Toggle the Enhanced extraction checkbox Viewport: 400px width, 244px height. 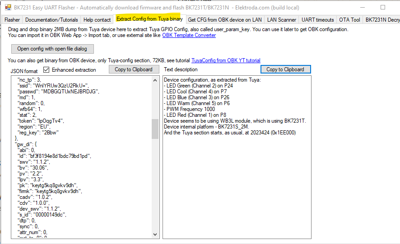pos(46,69)
